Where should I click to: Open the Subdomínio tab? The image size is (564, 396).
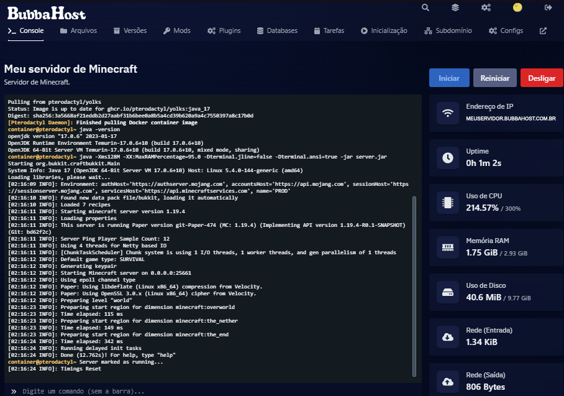click(x=448, y=30)
